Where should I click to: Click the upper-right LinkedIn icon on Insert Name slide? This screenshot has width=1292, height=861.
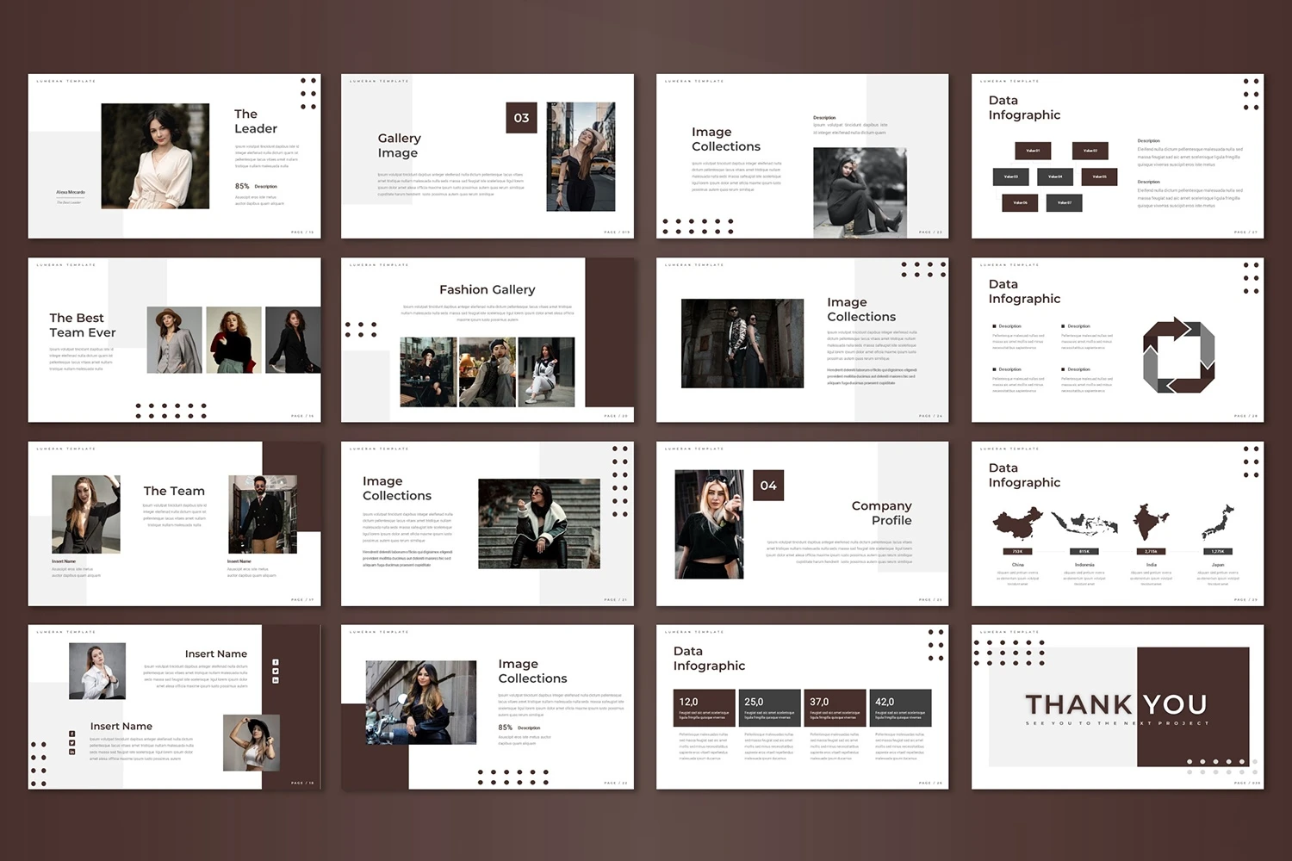pyautogui.click(x=276, y=680)
